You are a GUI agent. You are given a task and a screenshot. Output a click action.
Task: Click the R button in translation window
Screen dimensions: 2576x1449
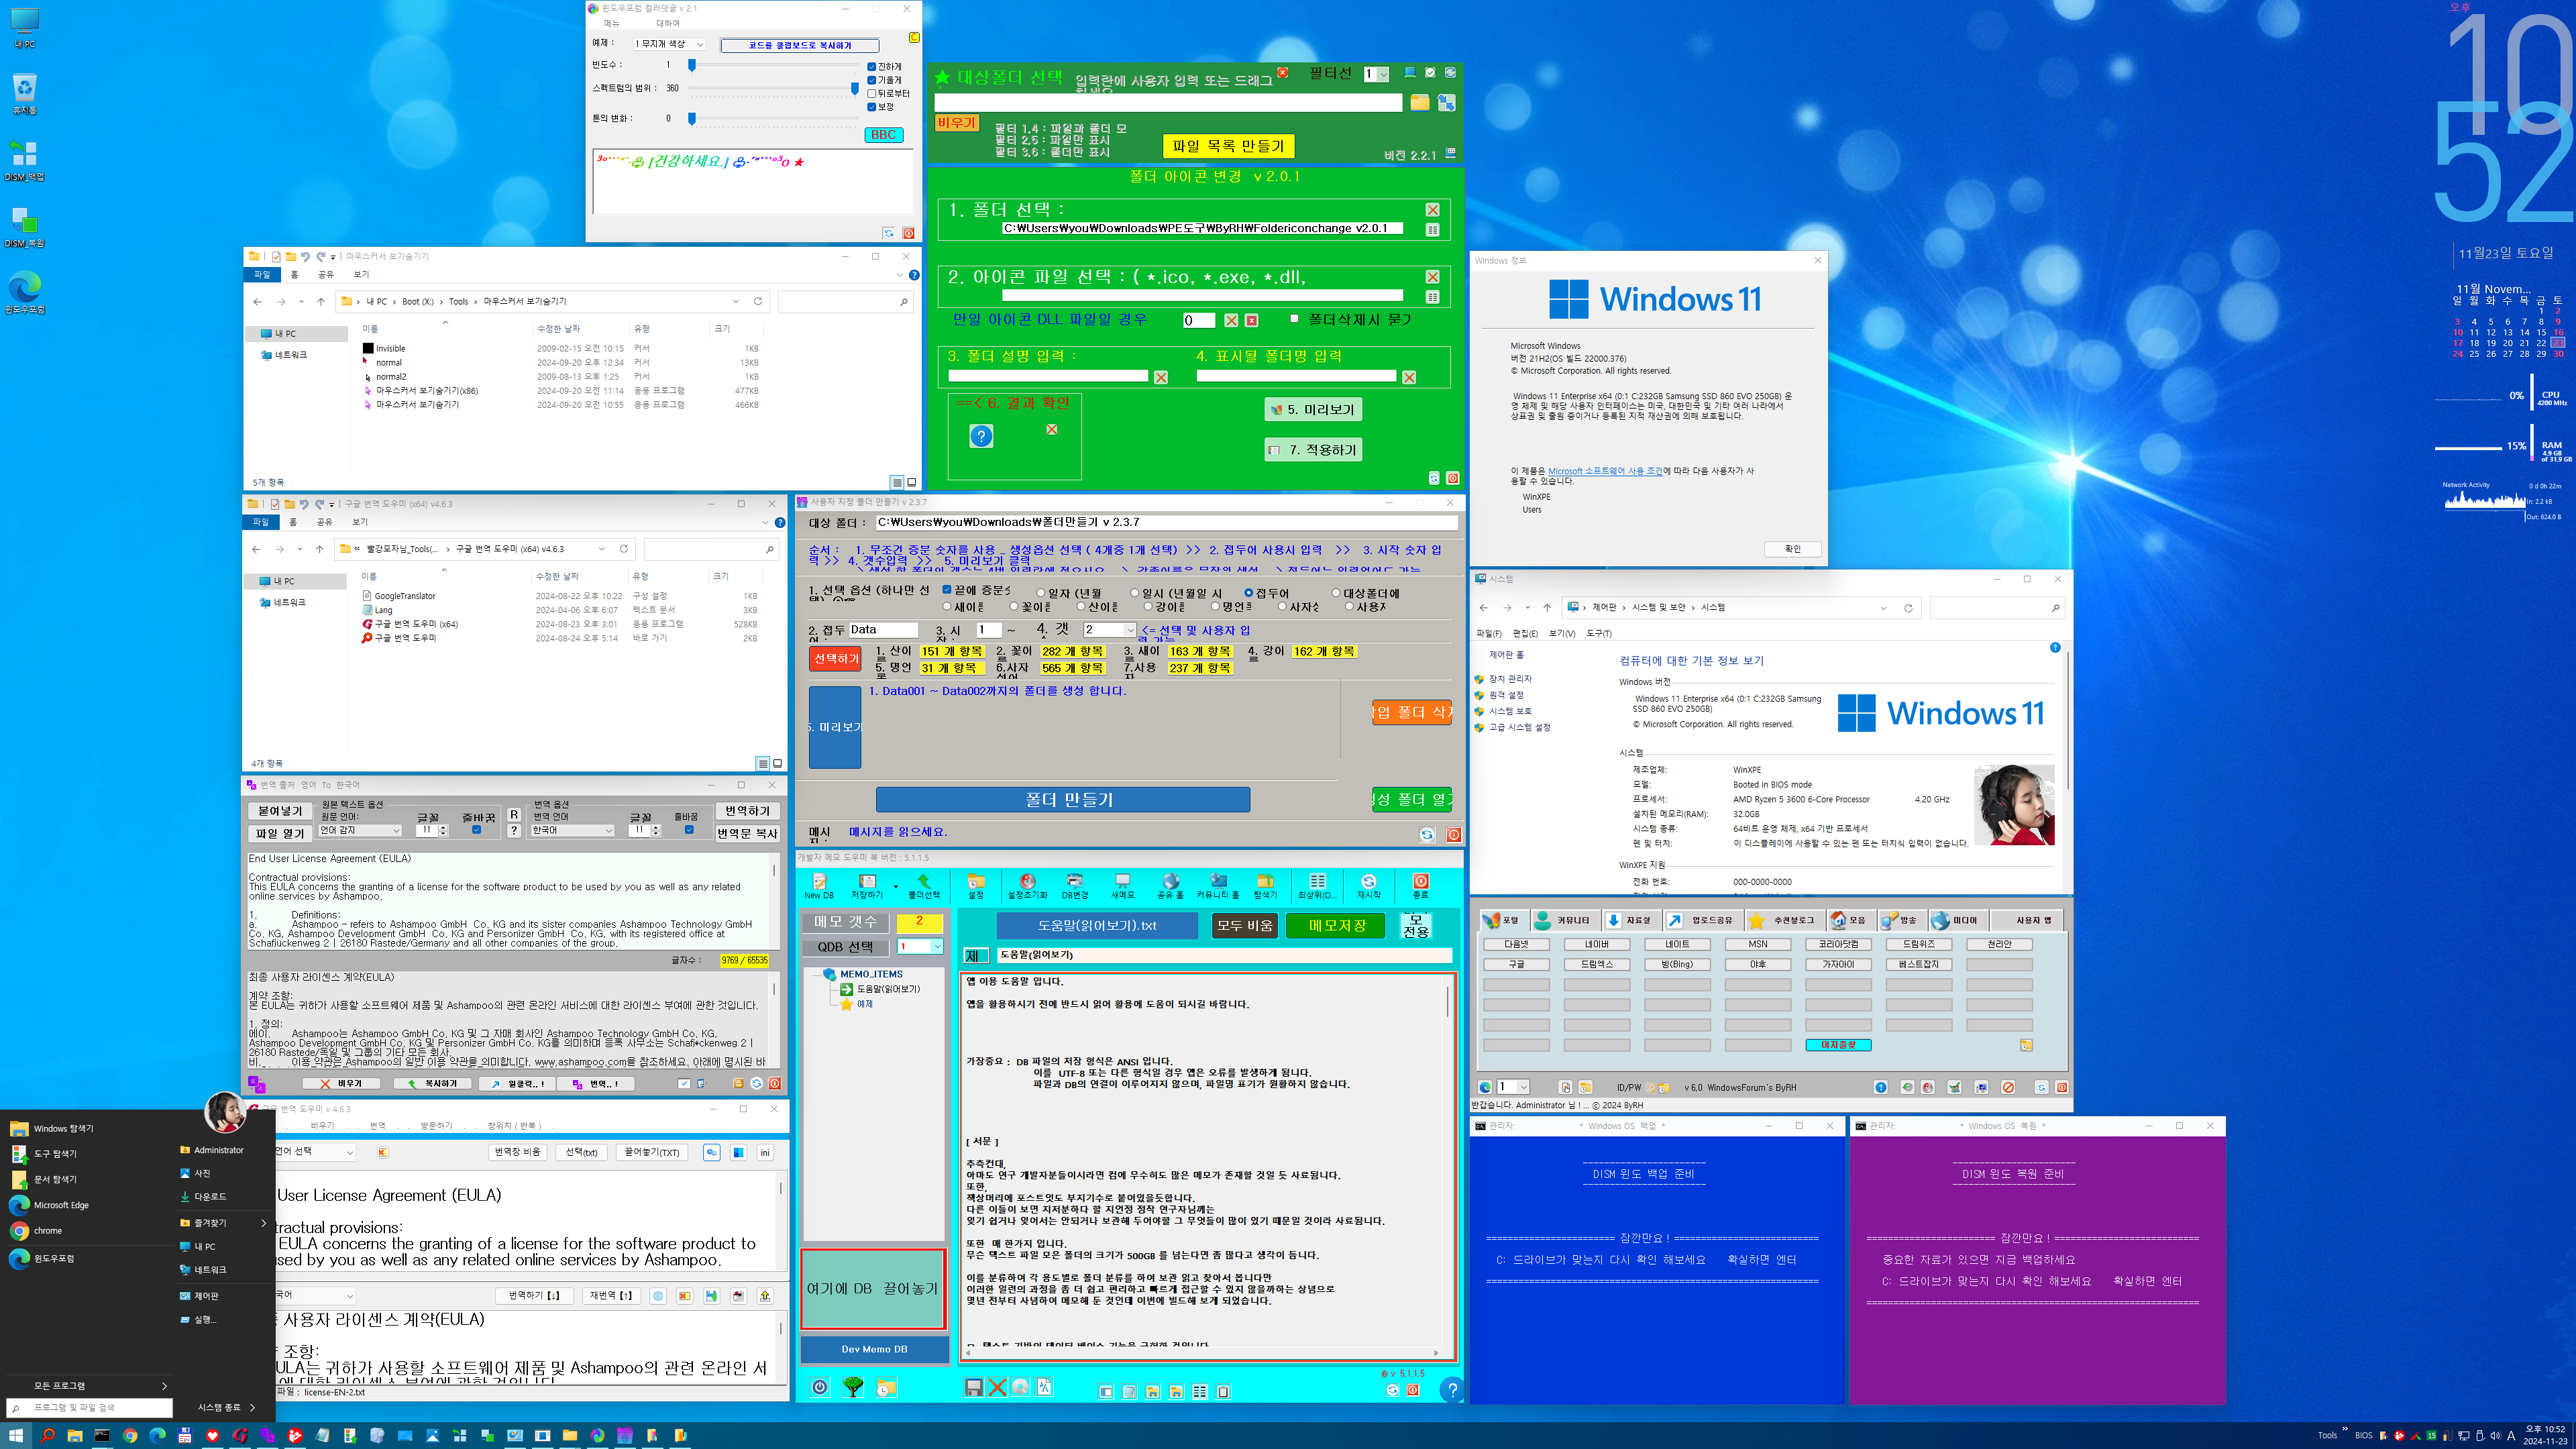514,815
